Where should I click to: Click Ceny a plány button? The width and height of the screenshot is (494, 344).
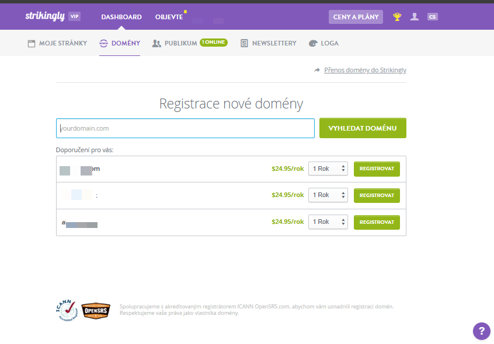click(356, 17)
